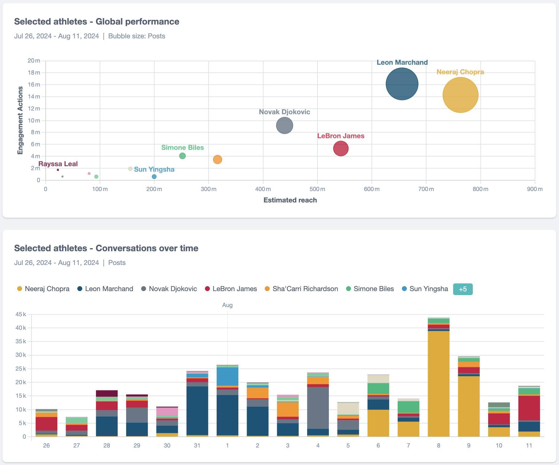559x465 pixels.
Task: Click the beige bubble left of Sun Yingsha
Action: tap(130, 169)
